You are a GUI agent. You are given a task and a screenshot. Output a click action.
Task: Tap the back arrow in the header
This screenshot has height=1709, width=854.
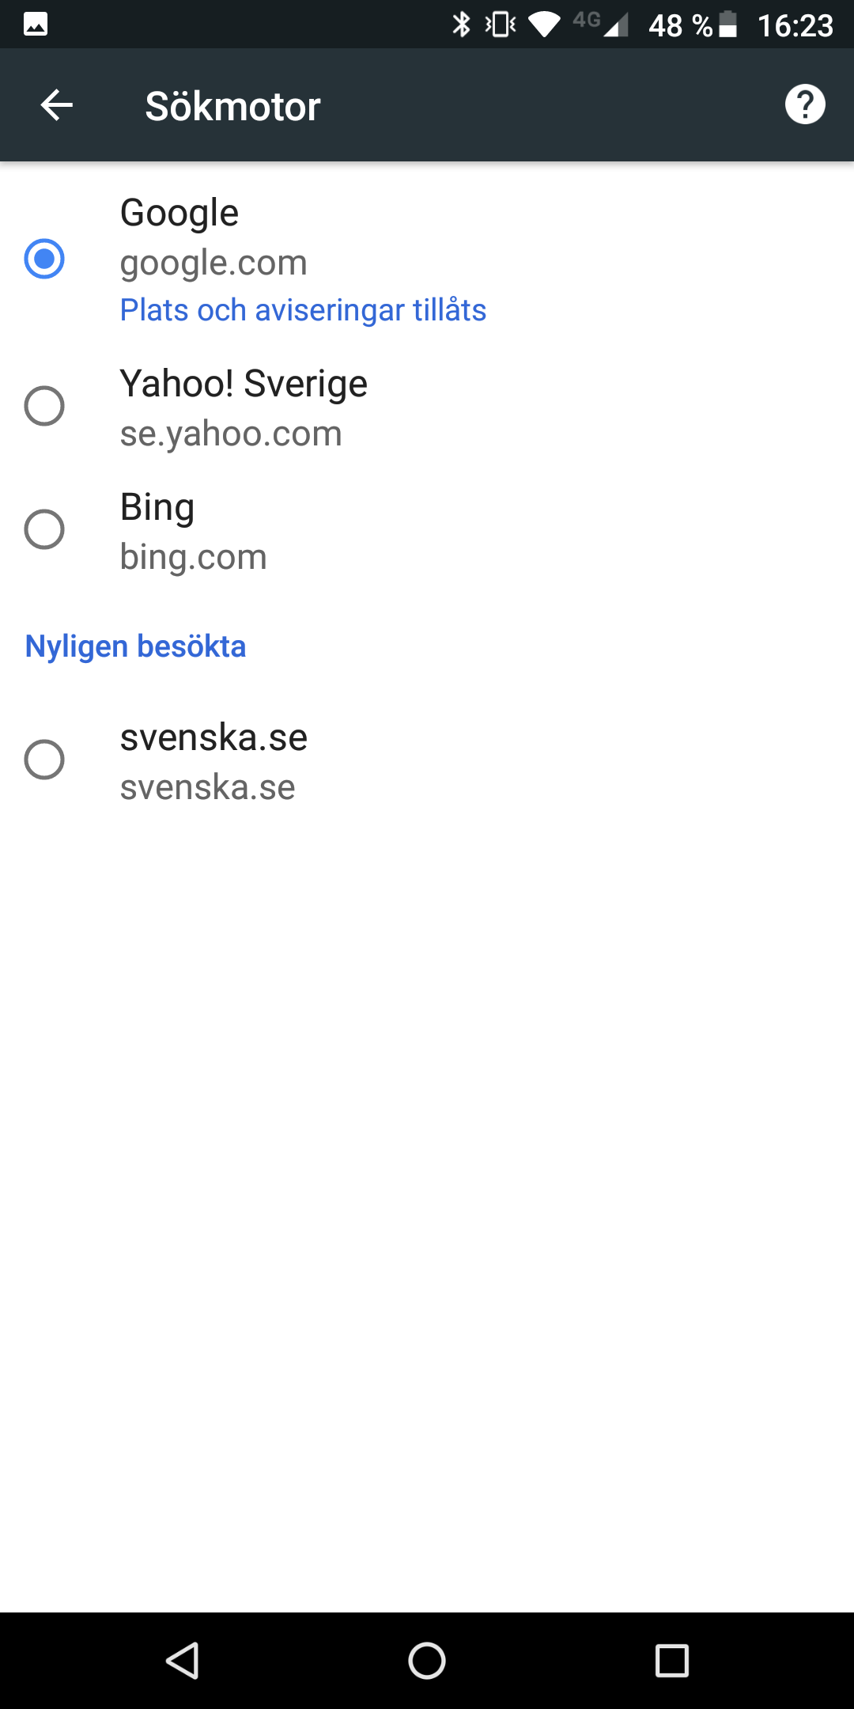click(x=57, y=105)
